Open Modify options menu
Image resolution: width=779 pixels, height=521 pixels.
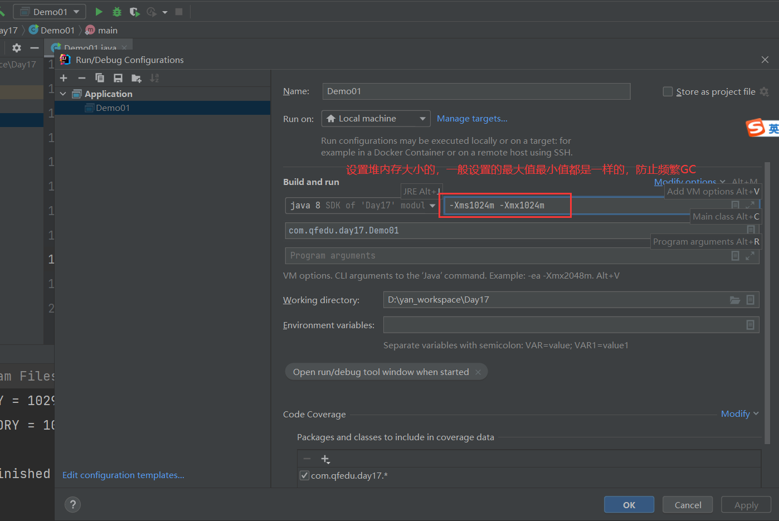(x=690, y=182)
